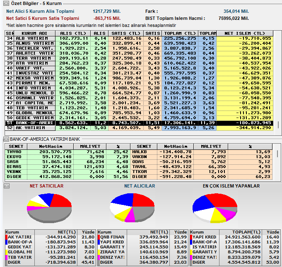Select the INVESTAZ YATI row
This screenshot has height=267, width=282.
(139, 73)
